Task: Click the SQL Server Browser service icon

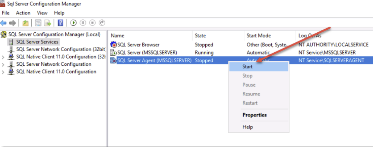Action: click(114, 45)
